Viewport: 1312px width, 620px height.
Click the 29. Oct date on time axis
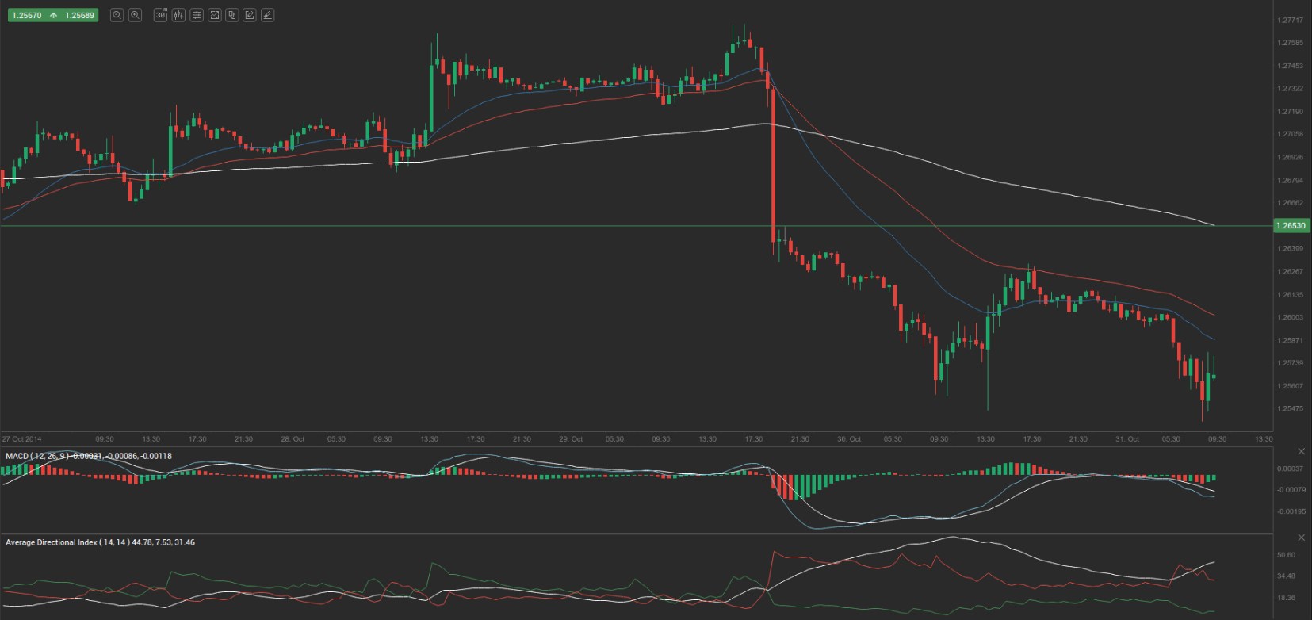[x=570, y=439]
